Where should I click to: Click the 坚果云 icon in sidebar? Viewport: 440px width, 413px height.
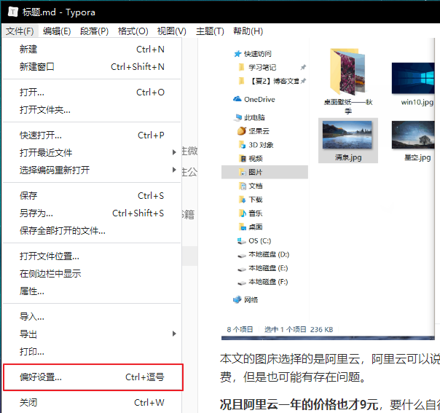(x=242, y=131)
